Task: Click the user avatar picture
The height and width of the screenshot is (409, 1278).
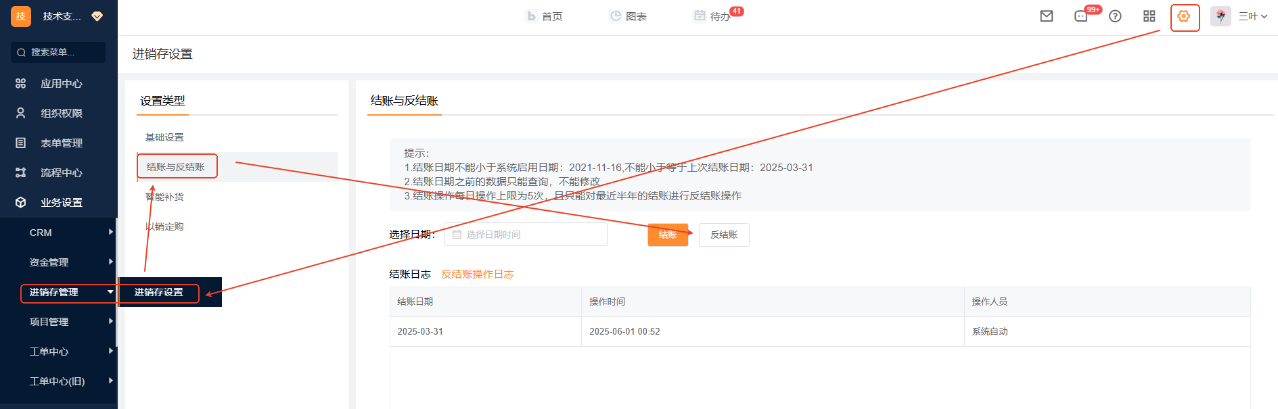Action: (x=1220, y=16)
